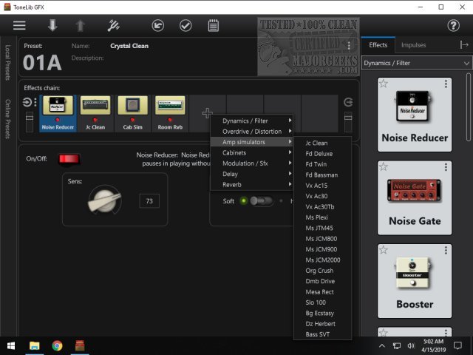Toggle the red On/Off switch

point(68,158)
